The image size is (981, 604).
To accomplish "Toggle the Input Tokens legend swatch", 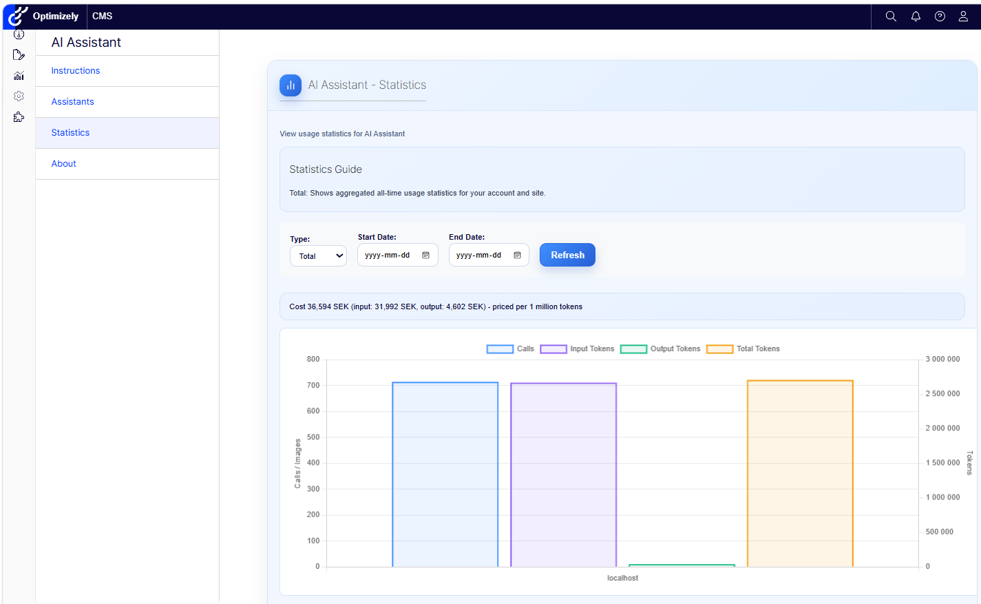I will [553, 349].
